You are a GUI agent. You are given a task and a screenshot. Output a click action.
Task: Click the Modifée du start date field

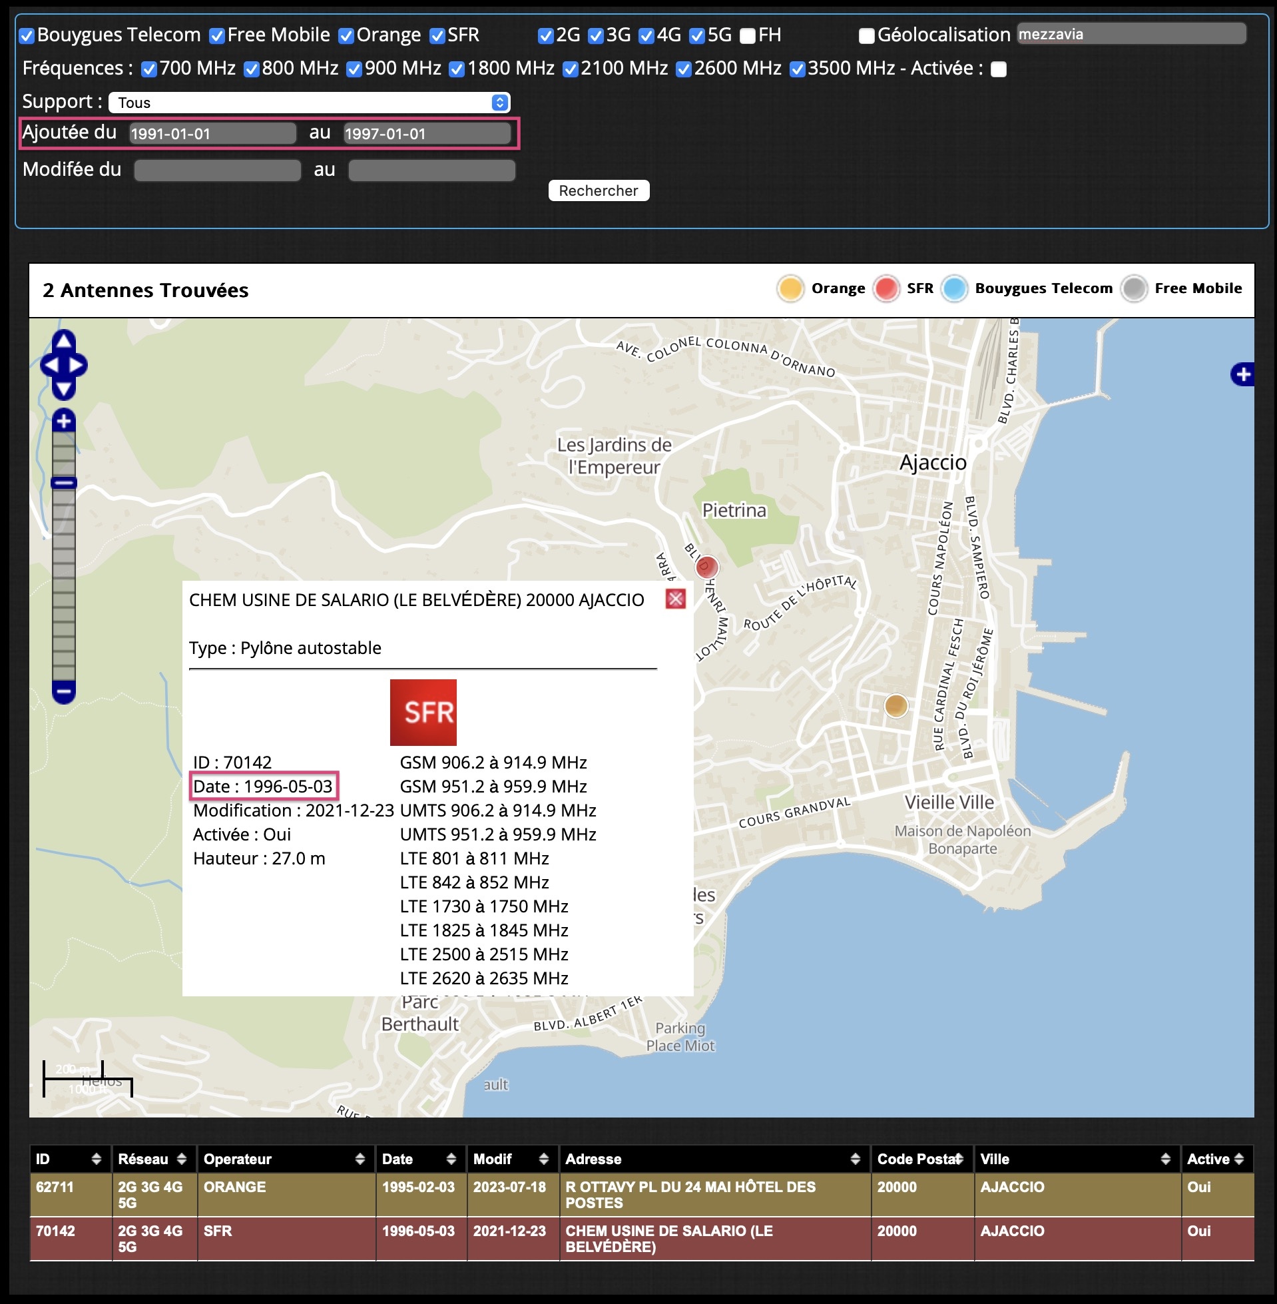tap(217, 170)
